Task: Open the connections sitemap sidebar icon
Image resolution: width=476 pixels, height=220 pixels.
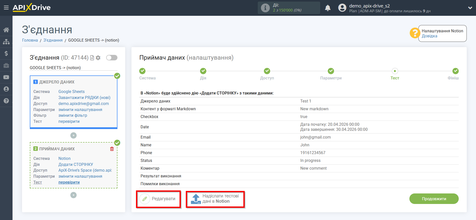Action: [6, 42]
